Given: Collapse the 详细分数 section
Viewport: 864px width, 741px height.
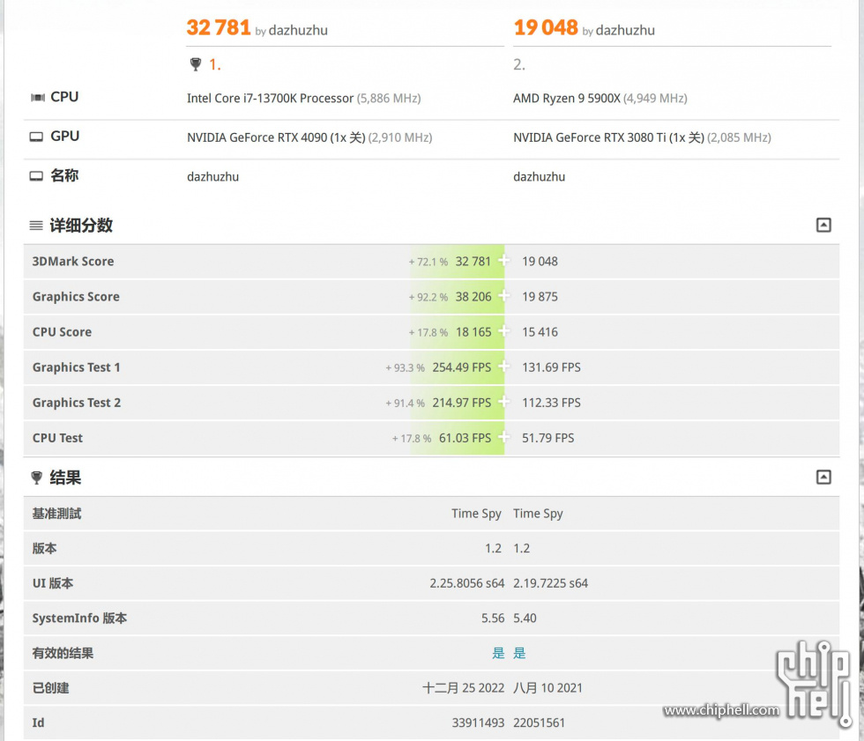Looking at the screenshot, I should click(x=823, y=225).
